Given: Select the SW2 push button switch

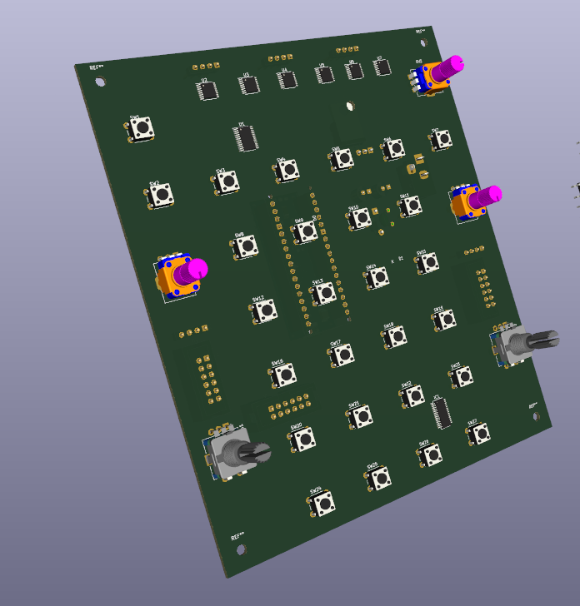Looking at the screenshot, I should [x=160, y=195].
